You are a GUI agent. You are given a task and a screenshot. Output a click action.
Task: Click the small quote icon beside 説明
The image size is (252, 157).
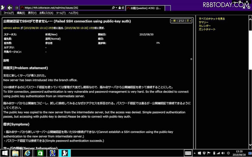coord(191,59)
